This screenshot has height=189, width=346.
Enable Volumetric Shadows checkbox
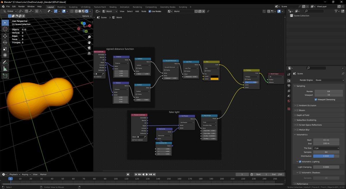click(300, 173)
